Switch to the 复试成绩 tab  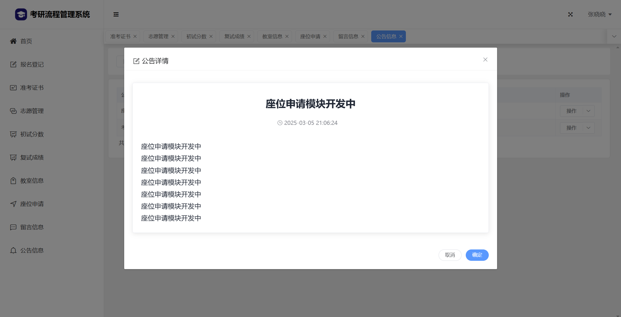tap(234, 37)
